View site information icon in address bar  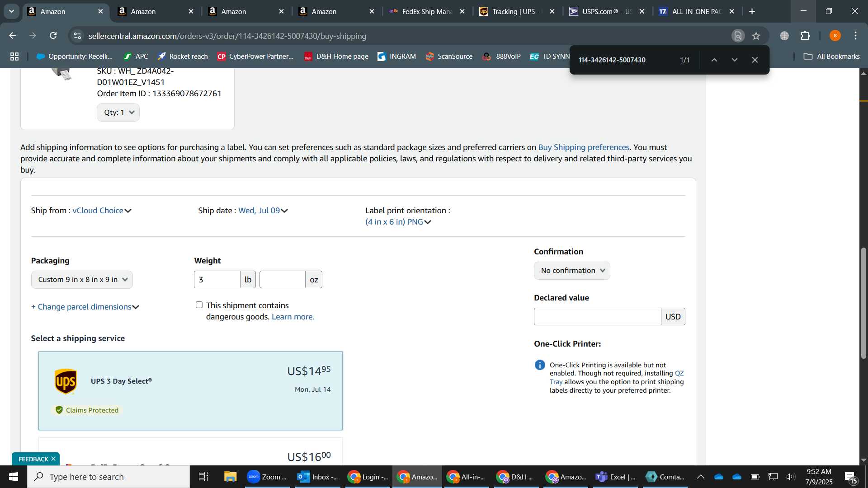pyautogui.click(x=78, y=36)
